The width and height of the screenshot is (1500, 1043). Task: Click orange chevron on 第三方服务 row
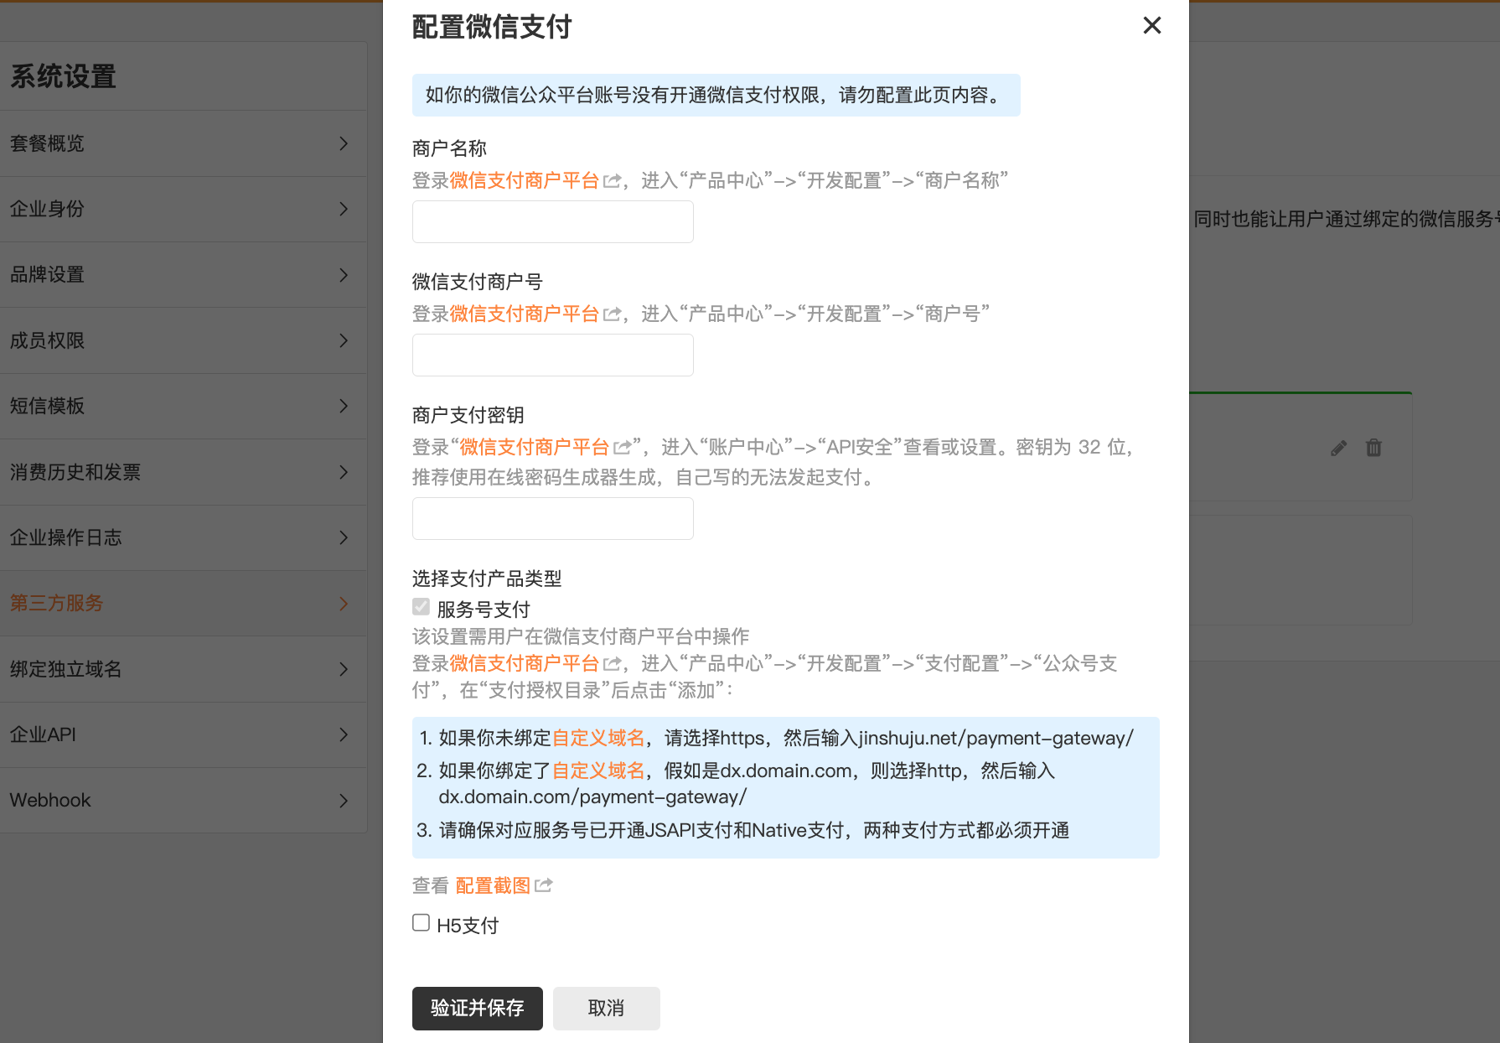click(344, 604)
